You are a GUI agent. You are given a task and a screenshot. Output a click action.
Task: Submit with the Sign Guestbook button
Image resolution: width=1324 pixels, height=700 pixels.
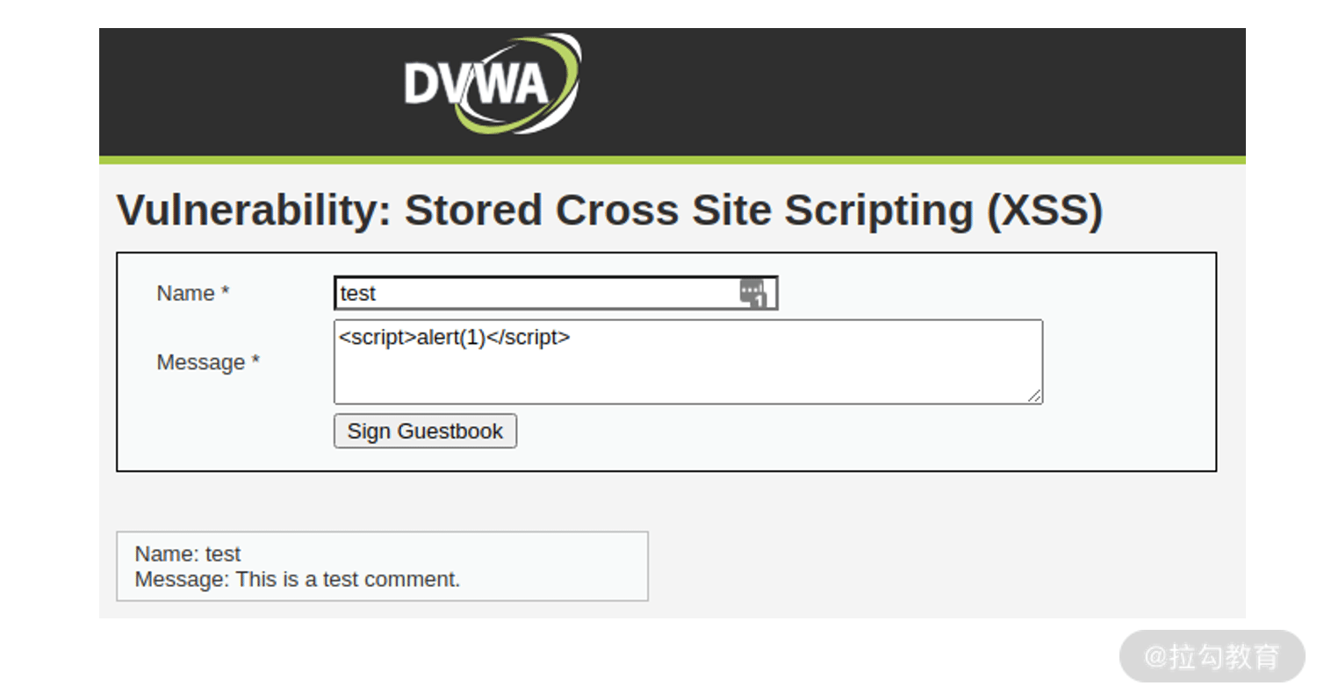pyautogui.click(x=425, y=431)
